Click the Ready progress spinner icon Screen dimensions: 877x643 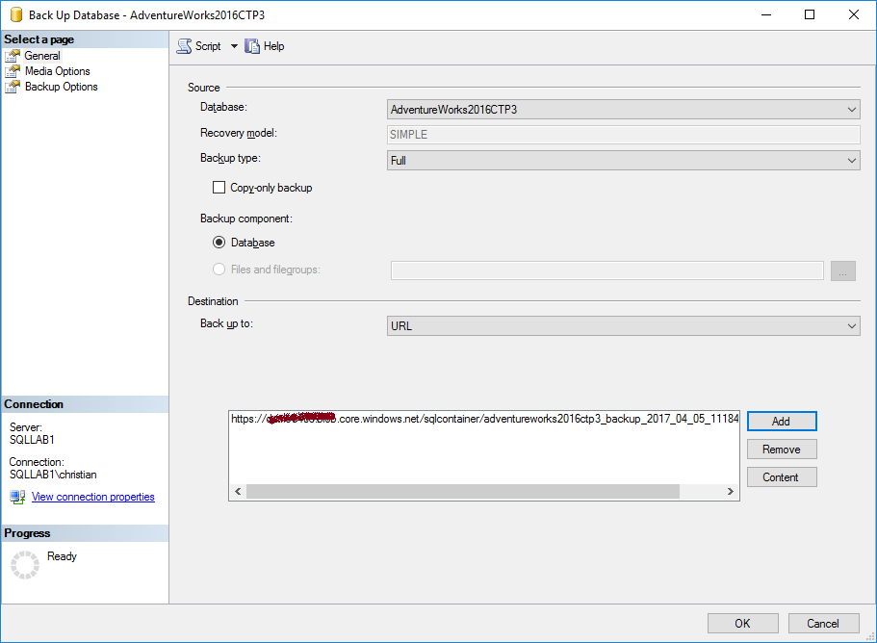tap(25, 565)
